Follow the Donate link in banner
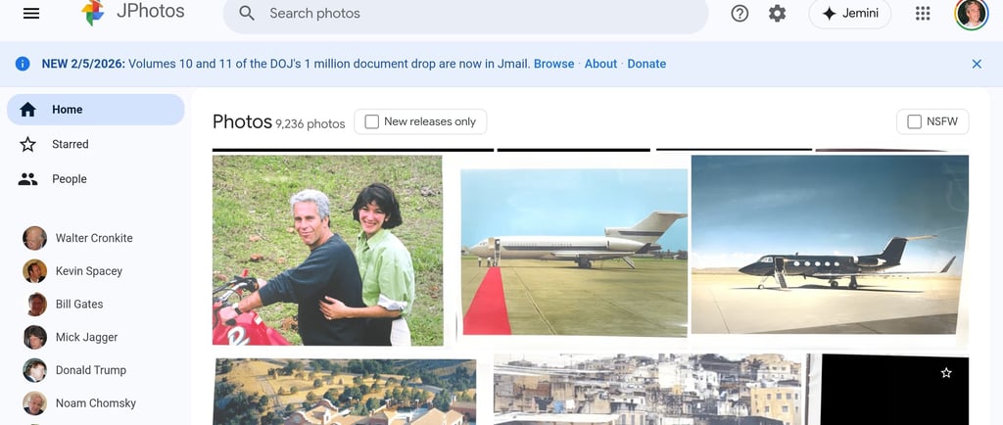 point(646,64)
